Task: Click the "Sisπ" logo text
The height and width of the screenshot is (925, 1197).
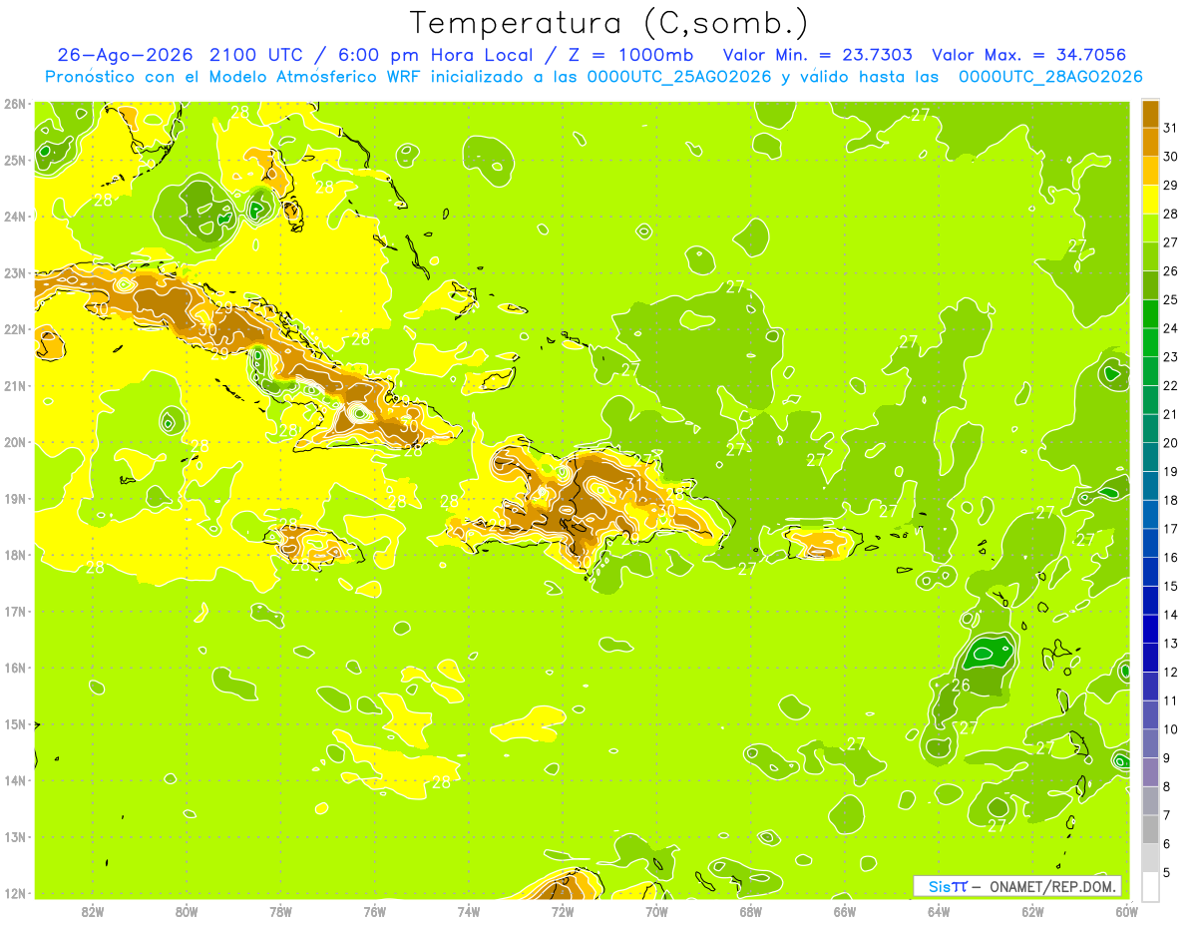Action: coord(946,886)
